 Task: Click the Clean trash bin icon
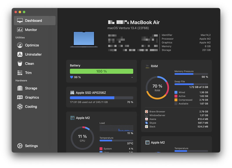point(20,64)
